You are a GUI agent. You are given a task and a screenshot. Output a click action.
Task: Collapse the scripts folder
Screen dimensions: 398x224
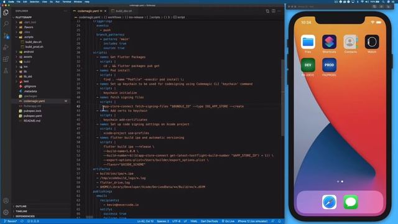click(x=29, y=37)
